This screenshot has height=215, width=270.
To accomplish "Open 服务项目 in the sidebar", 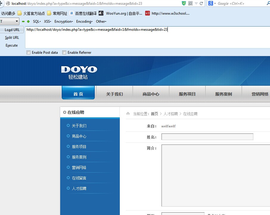I will (x=79, y=147).
